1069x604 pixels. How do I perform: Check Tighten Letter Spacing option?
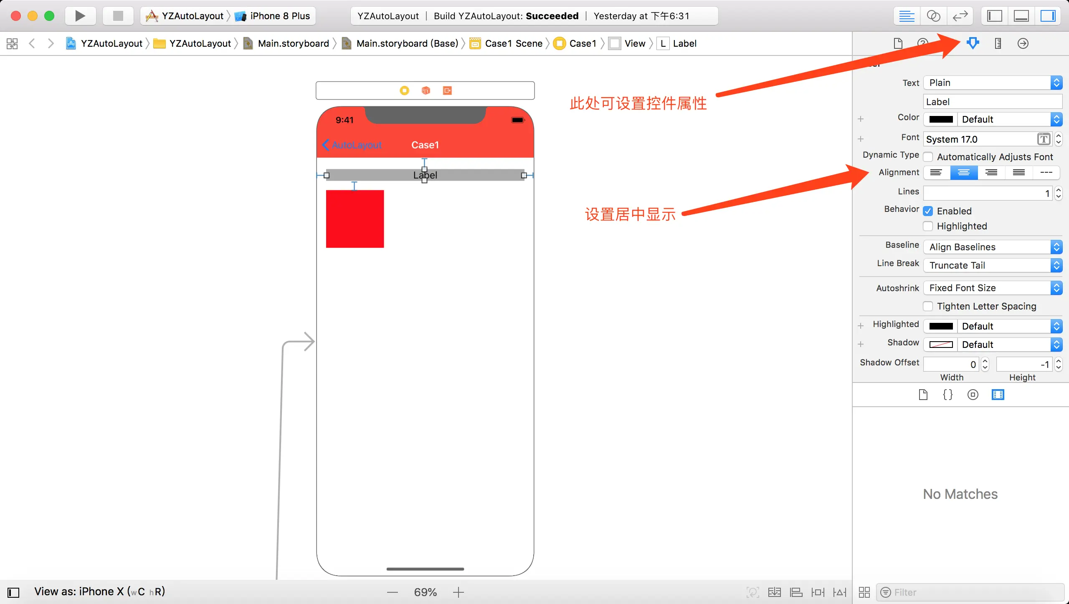928,306
